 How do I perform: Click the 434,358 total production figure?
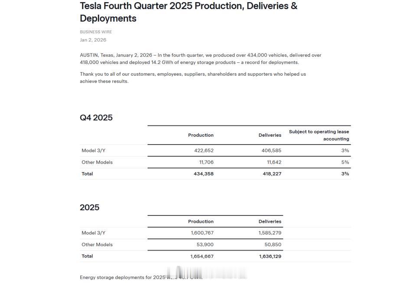click(203, 174)
